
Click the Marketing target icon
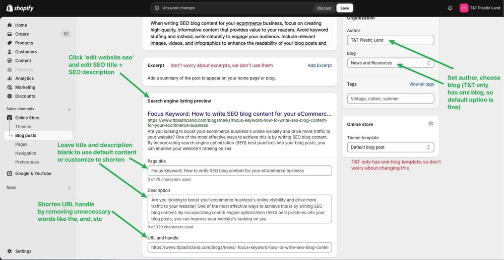point(9,87)
